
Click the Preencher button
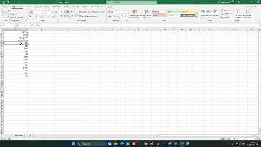(x=227, y=14)
